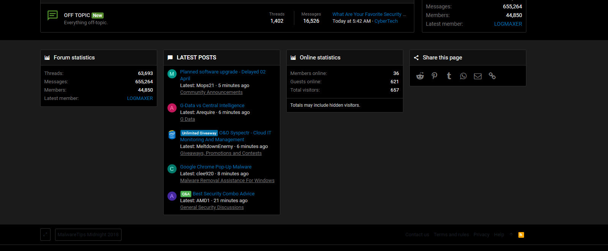Open Mops21's green M avatar
The height and width of the screenshot is (251, 608).
[x=172, y=74]
